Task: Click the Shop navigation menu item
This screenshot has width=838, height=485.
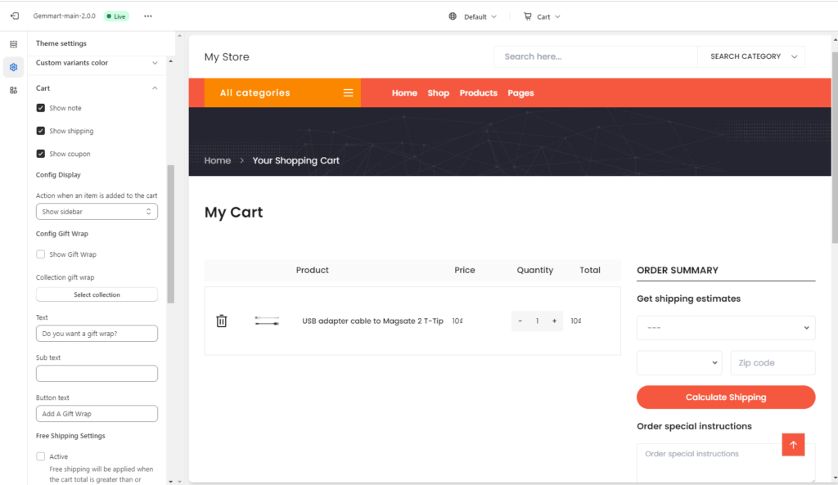Action: (439, 93)
